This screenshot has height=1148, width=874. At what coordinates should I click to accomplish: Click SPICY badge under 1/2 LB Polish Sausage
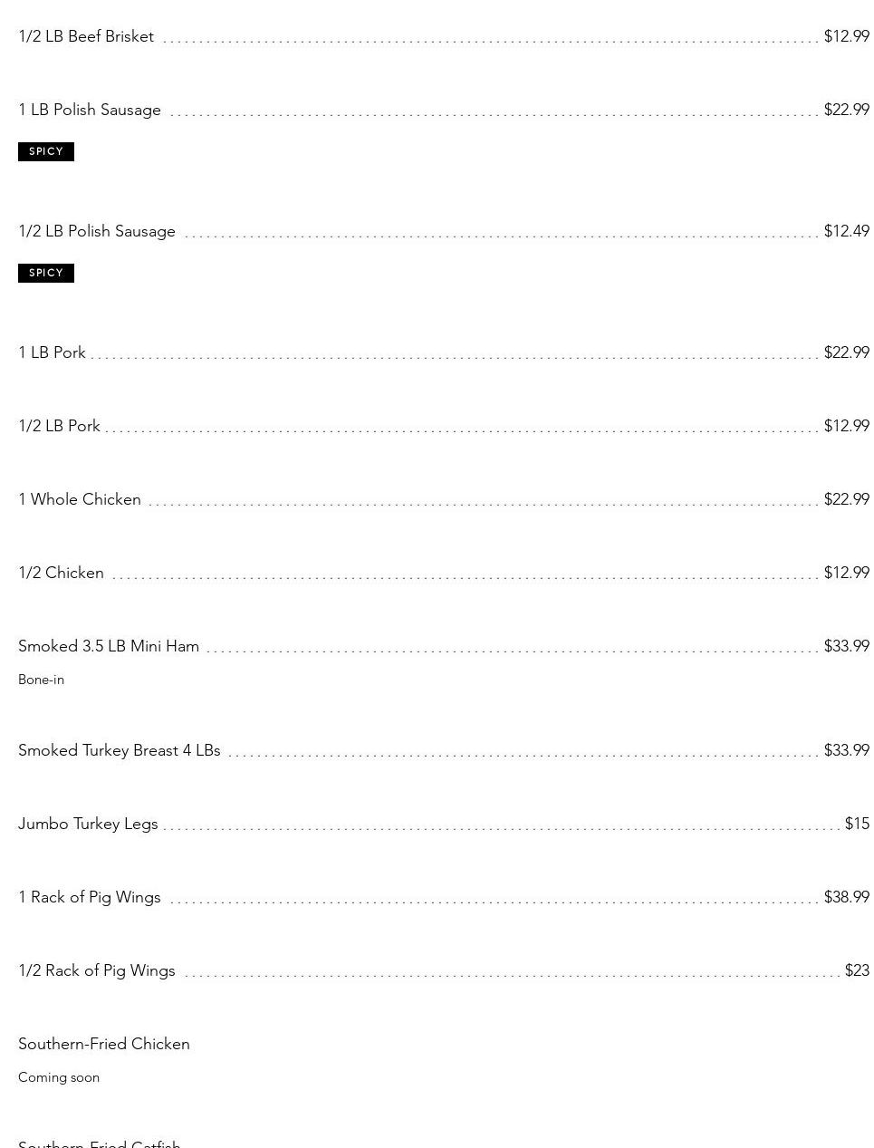click(46, 273)
